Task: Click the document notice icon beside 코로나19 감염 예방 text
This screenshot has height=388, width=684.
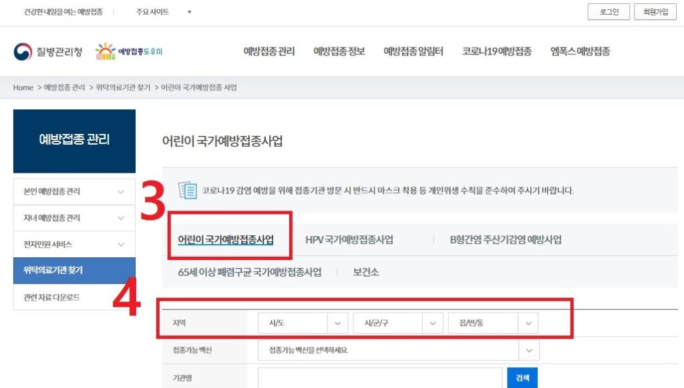Action: tap(188, 190)
